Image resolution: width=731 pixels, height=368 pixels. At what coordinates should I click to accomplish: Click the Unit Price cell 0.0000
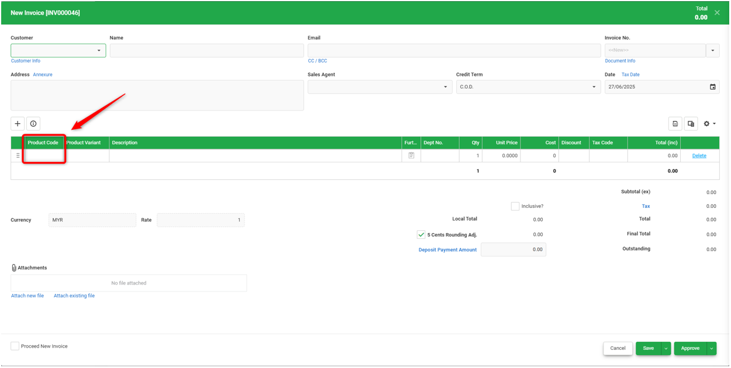point(501,156)
